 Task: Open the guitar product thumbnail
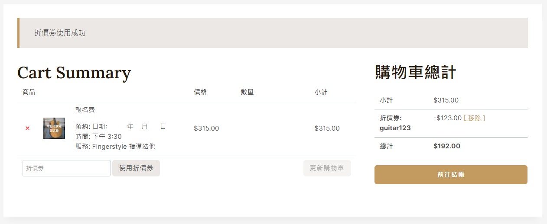54,128
